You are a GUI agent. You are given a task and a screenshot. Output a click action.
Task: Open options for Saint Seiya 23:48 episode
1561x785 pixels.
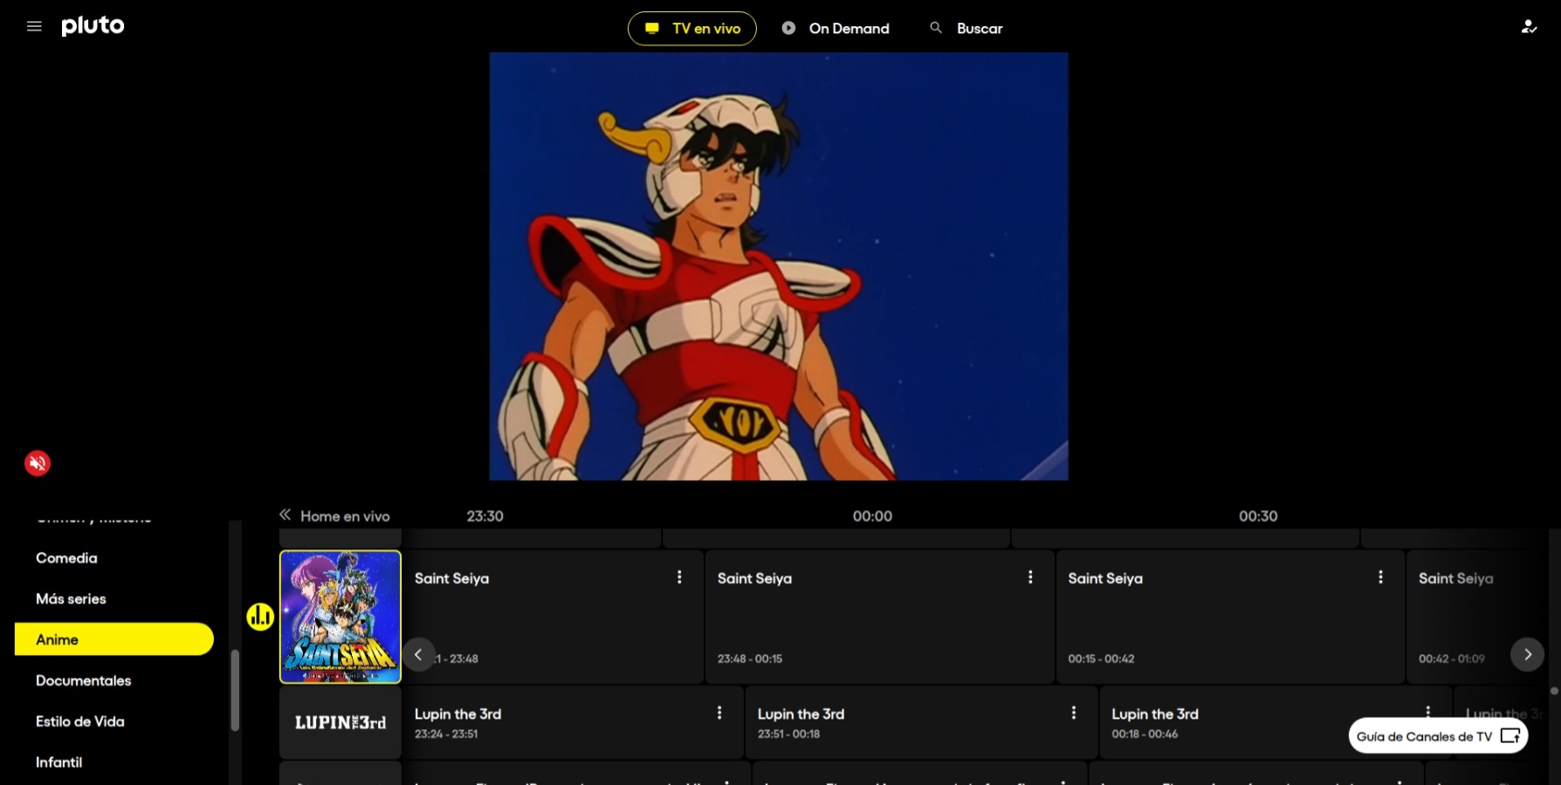pyautogui.click(x=1030, y=577)
